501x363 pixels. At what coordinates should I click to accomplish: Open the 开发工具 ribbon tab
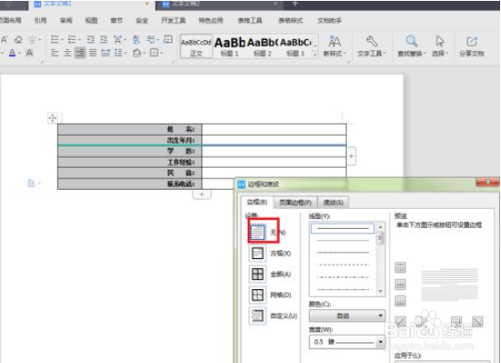(173, 20)
